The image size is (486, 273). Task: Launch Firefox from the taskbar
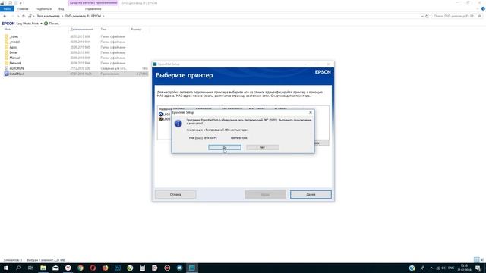[x=105, y=268]
